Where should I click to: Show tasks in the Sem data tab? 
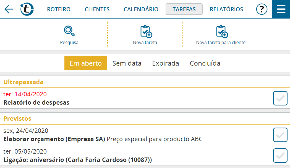coord(127,63)
